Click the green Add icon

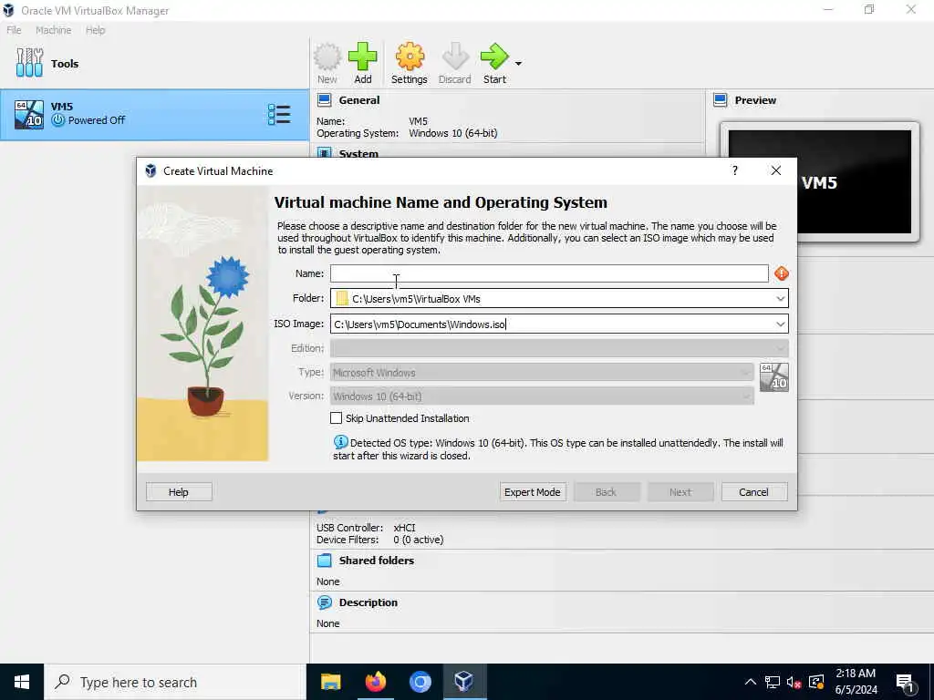pyautogui.click(x=363, y=57)
